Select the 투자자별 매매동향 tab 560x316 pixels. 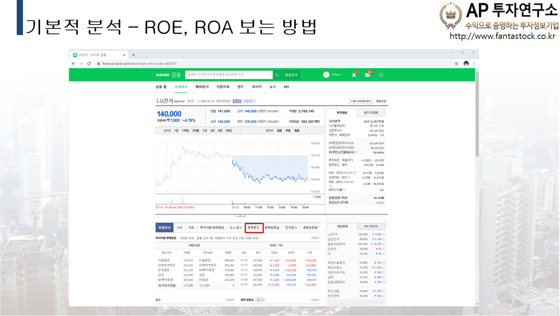click(x=212, y=227)
